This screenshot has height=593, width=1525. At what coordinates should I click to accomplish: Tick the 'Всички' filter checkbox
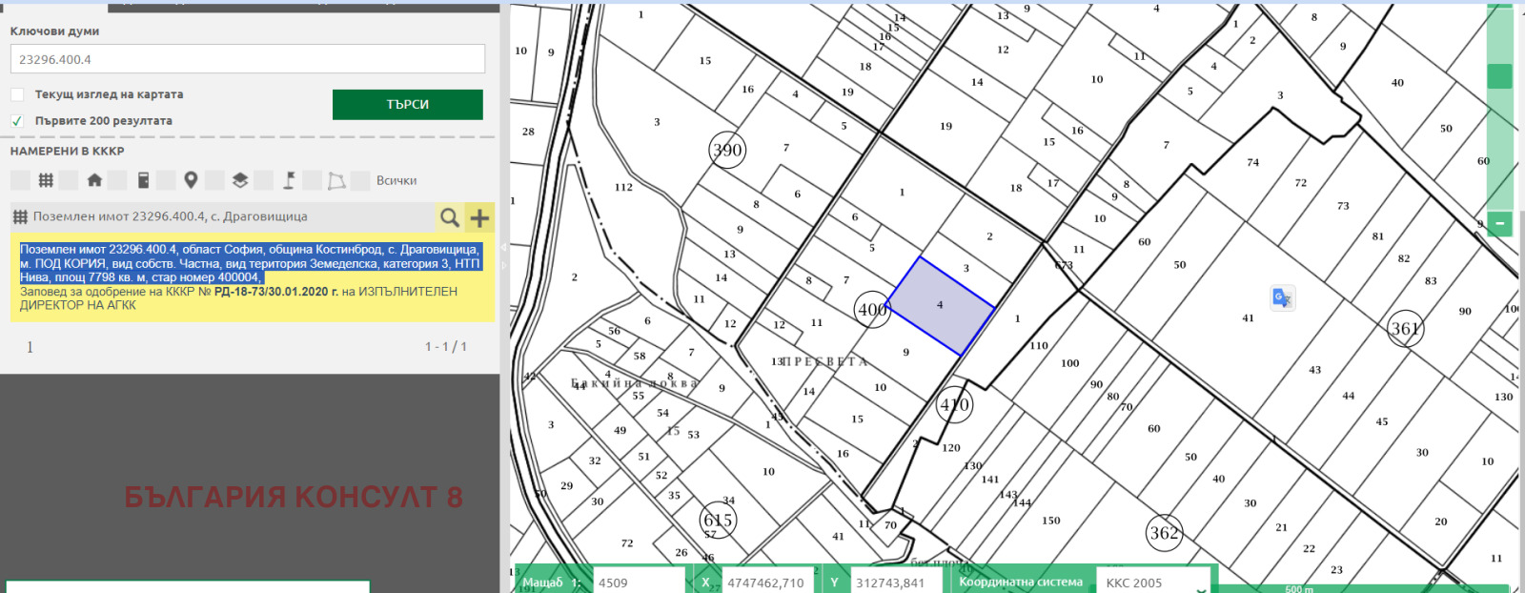point(361,180)
